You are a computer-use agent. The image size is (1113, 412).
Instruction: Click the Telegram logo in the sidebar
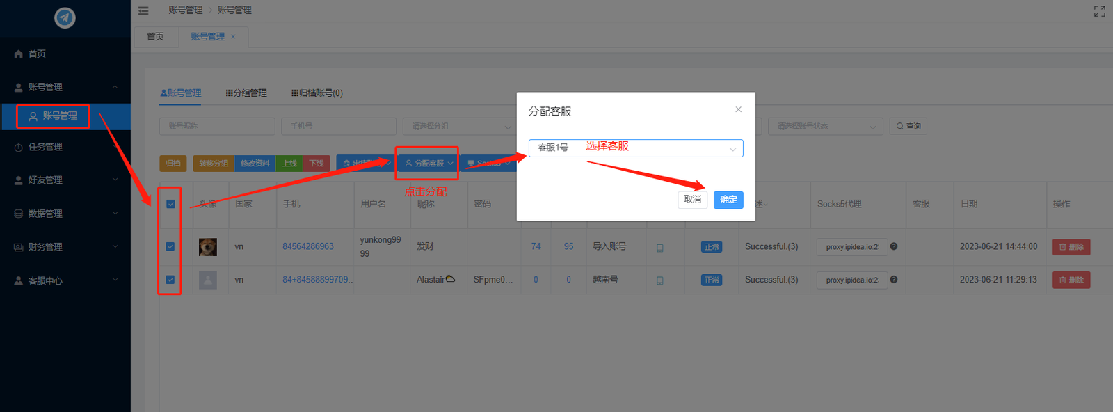click(x=65, y=17)
